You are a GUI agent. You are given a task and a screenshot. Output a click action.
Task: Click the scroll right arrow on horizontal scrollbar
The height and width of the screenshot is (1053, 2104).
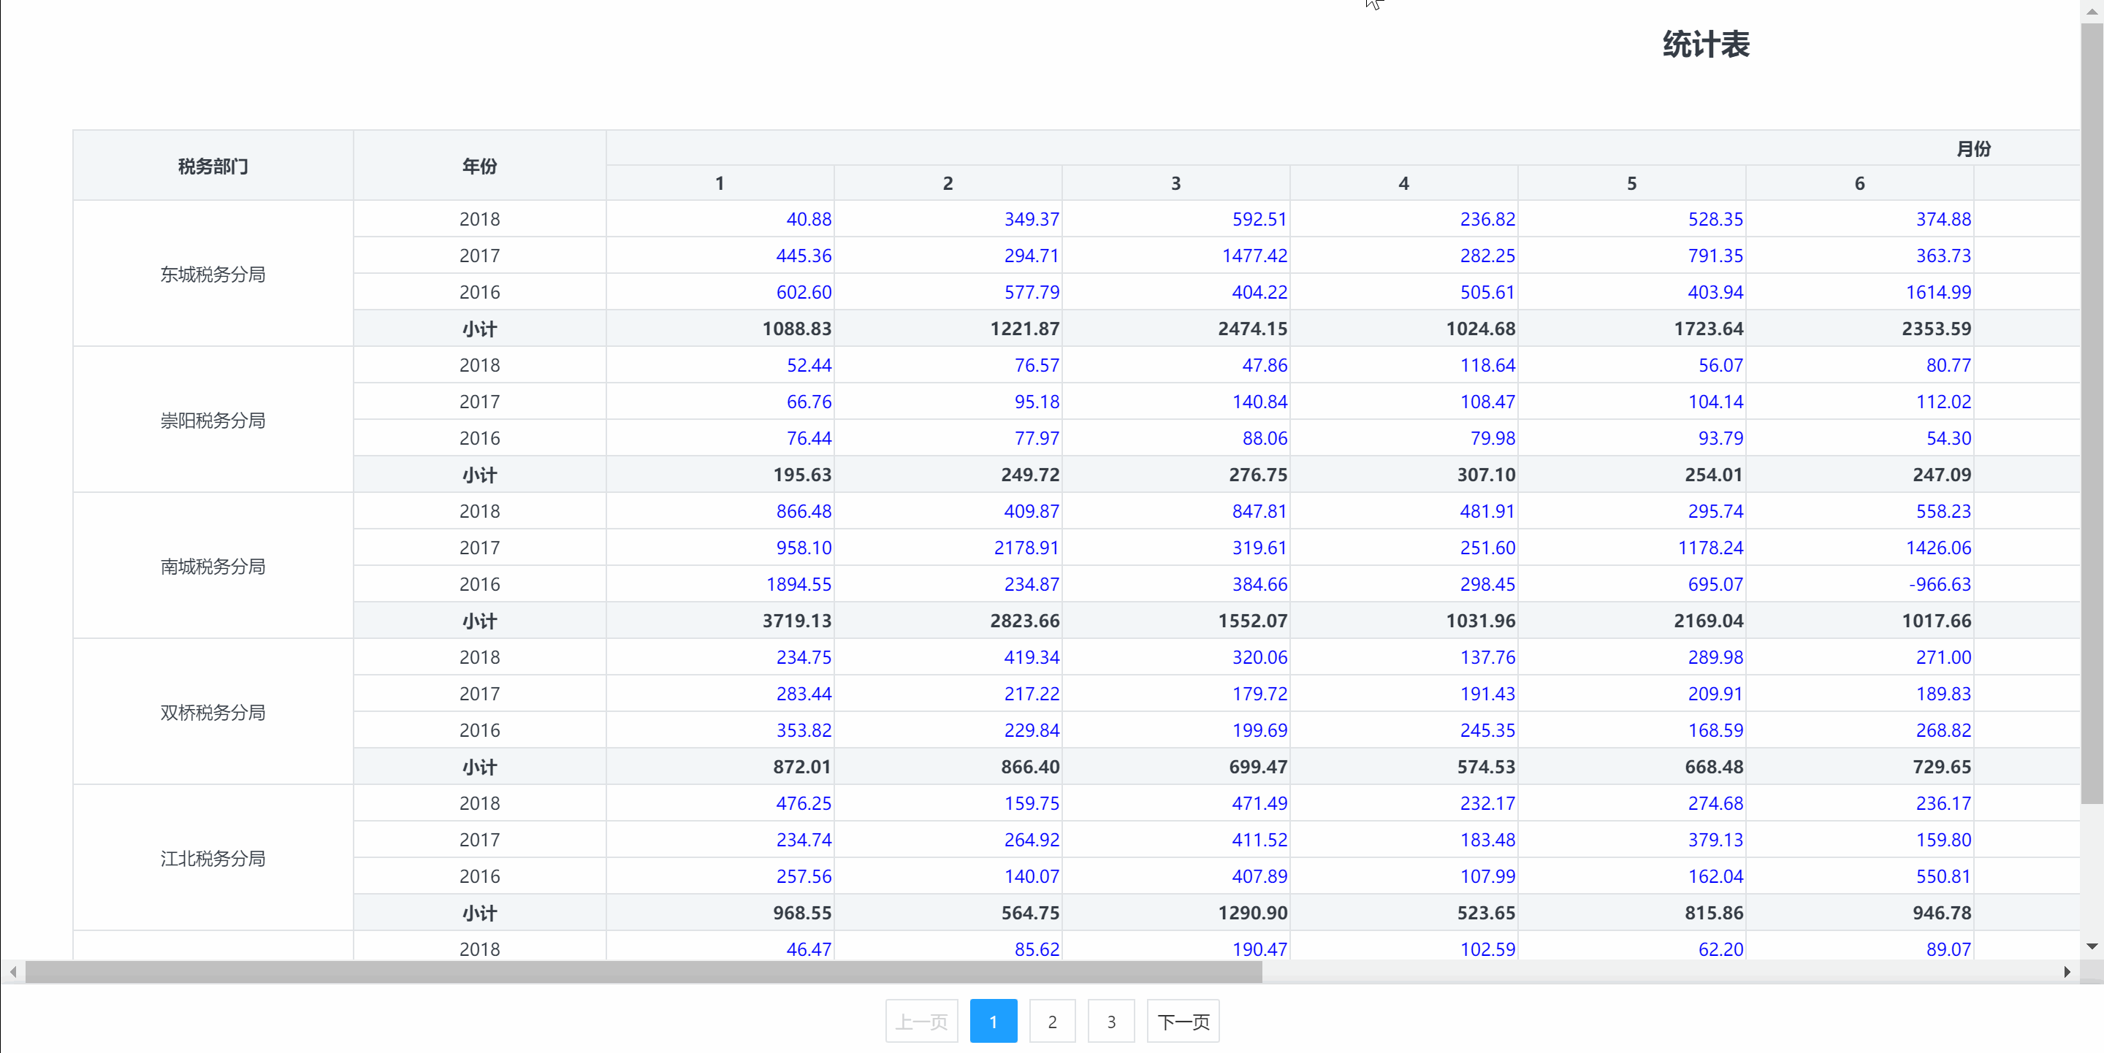(x=2067, y=971)
